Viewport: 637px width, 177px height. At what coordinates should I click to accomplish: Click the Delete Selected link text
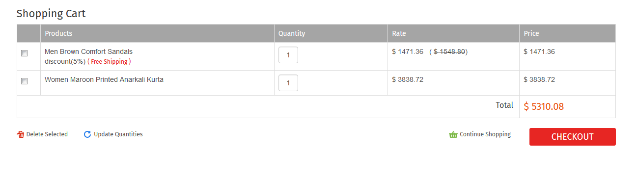point(47,134)
